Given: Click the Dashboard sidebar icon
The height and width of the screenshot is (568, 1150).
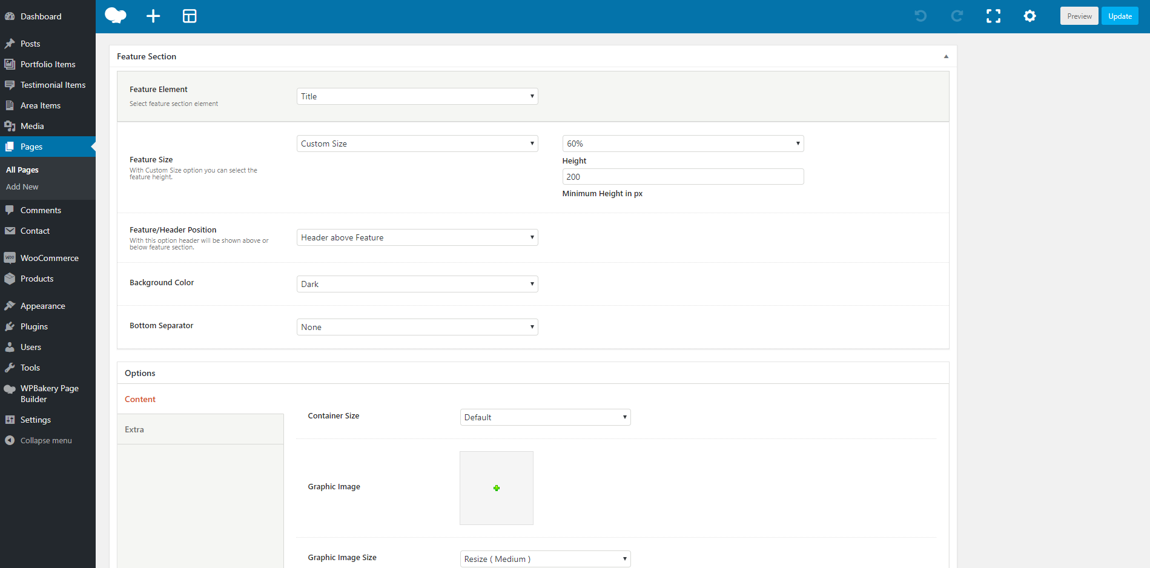Looking at the screenshot, I should tap(10, 16).
